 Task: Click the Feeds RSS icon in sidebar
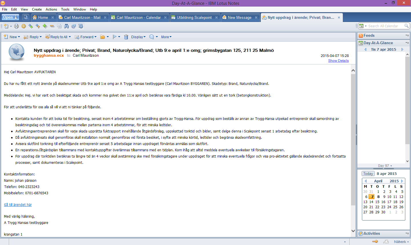pos(361,36)
